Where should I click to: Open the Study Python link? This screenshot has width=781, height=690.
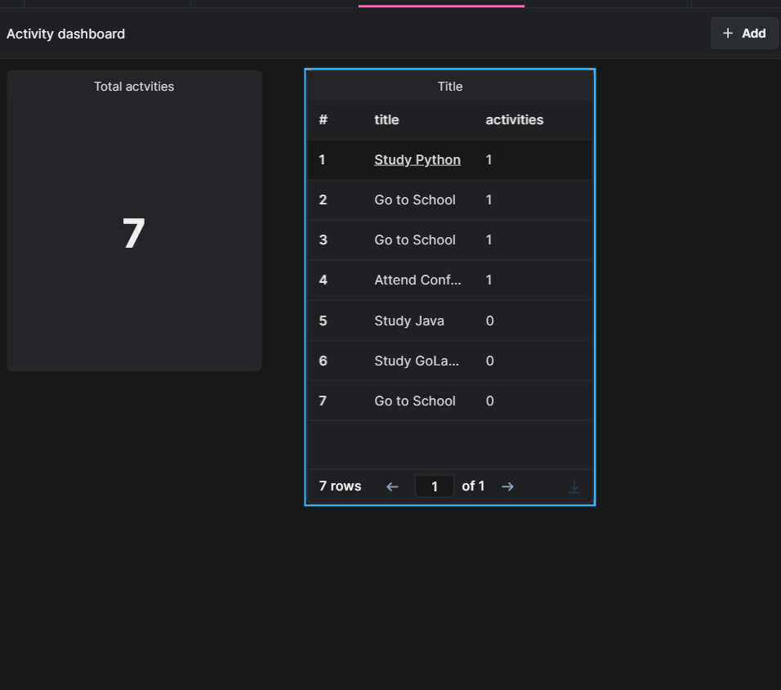pyautogui.click(x=417, y=159)
